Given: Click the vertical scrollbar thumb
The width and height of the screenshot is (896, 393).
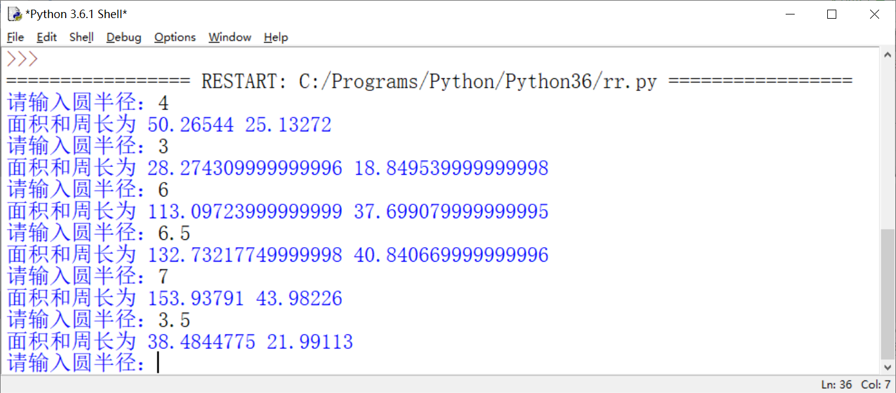Looking at the screenshot, I should click(x=888, y=294).
